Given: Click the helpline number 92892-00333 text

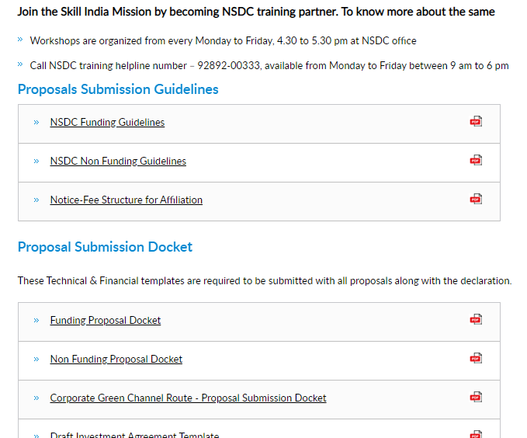Looking at the screenshot, I should [x=228, y=65].
